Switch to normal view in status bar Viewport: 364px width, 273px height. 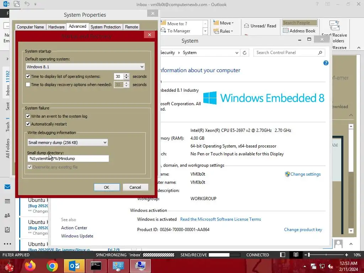283,255
